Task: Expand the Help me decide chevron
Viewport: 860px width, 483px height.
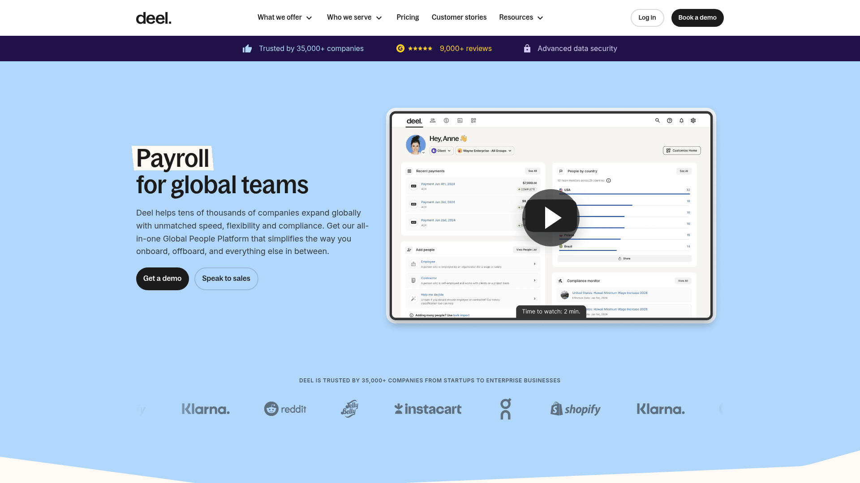Action: tap(535, 299)
